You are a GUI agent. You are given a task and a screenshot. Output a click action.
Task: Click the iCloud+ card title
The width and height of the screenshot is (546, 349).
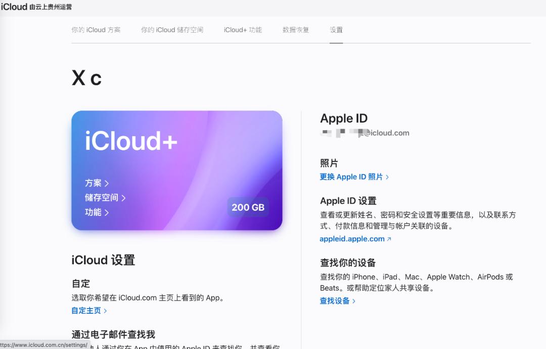coord(131,141)
